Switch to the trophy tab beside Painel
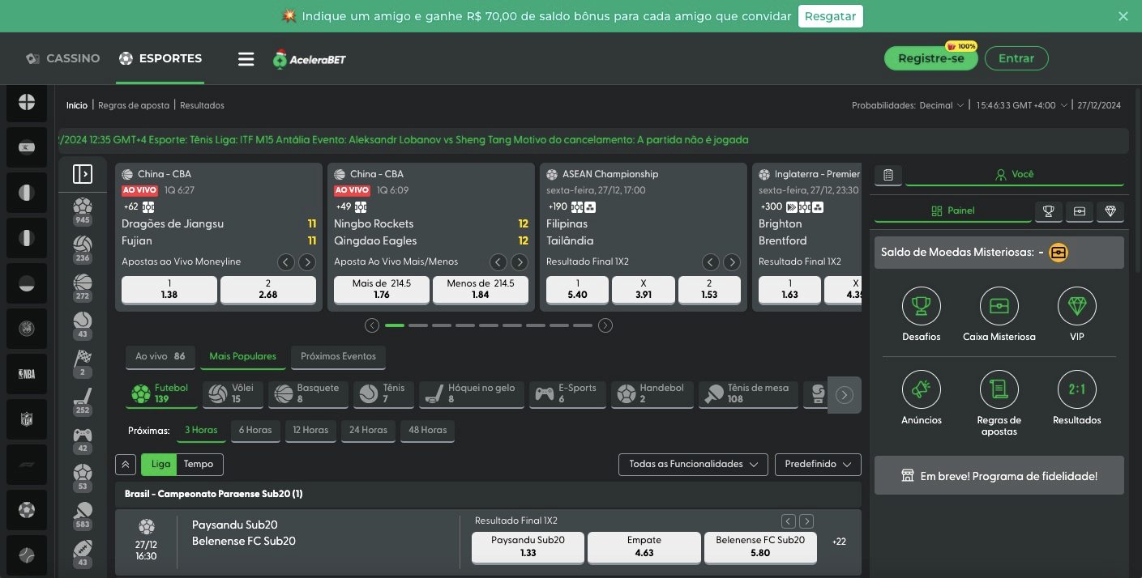Viewport: 1142px width, 578px height. click(1048, 211)
